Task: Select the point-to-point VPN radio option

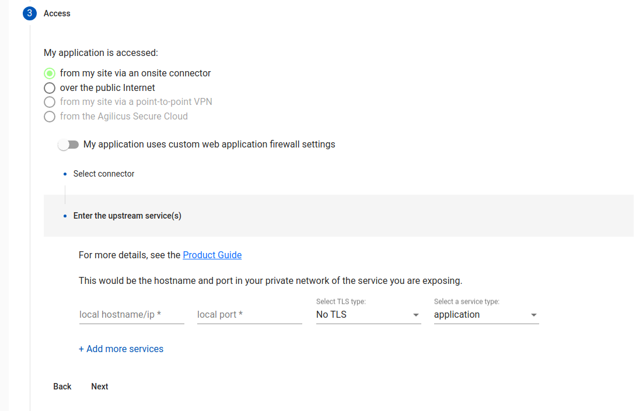Action: point(50,102)
